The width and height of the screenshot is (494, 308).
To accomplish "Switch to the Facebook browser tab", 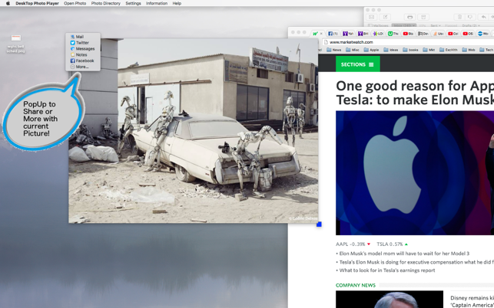I will click(333, 34).
